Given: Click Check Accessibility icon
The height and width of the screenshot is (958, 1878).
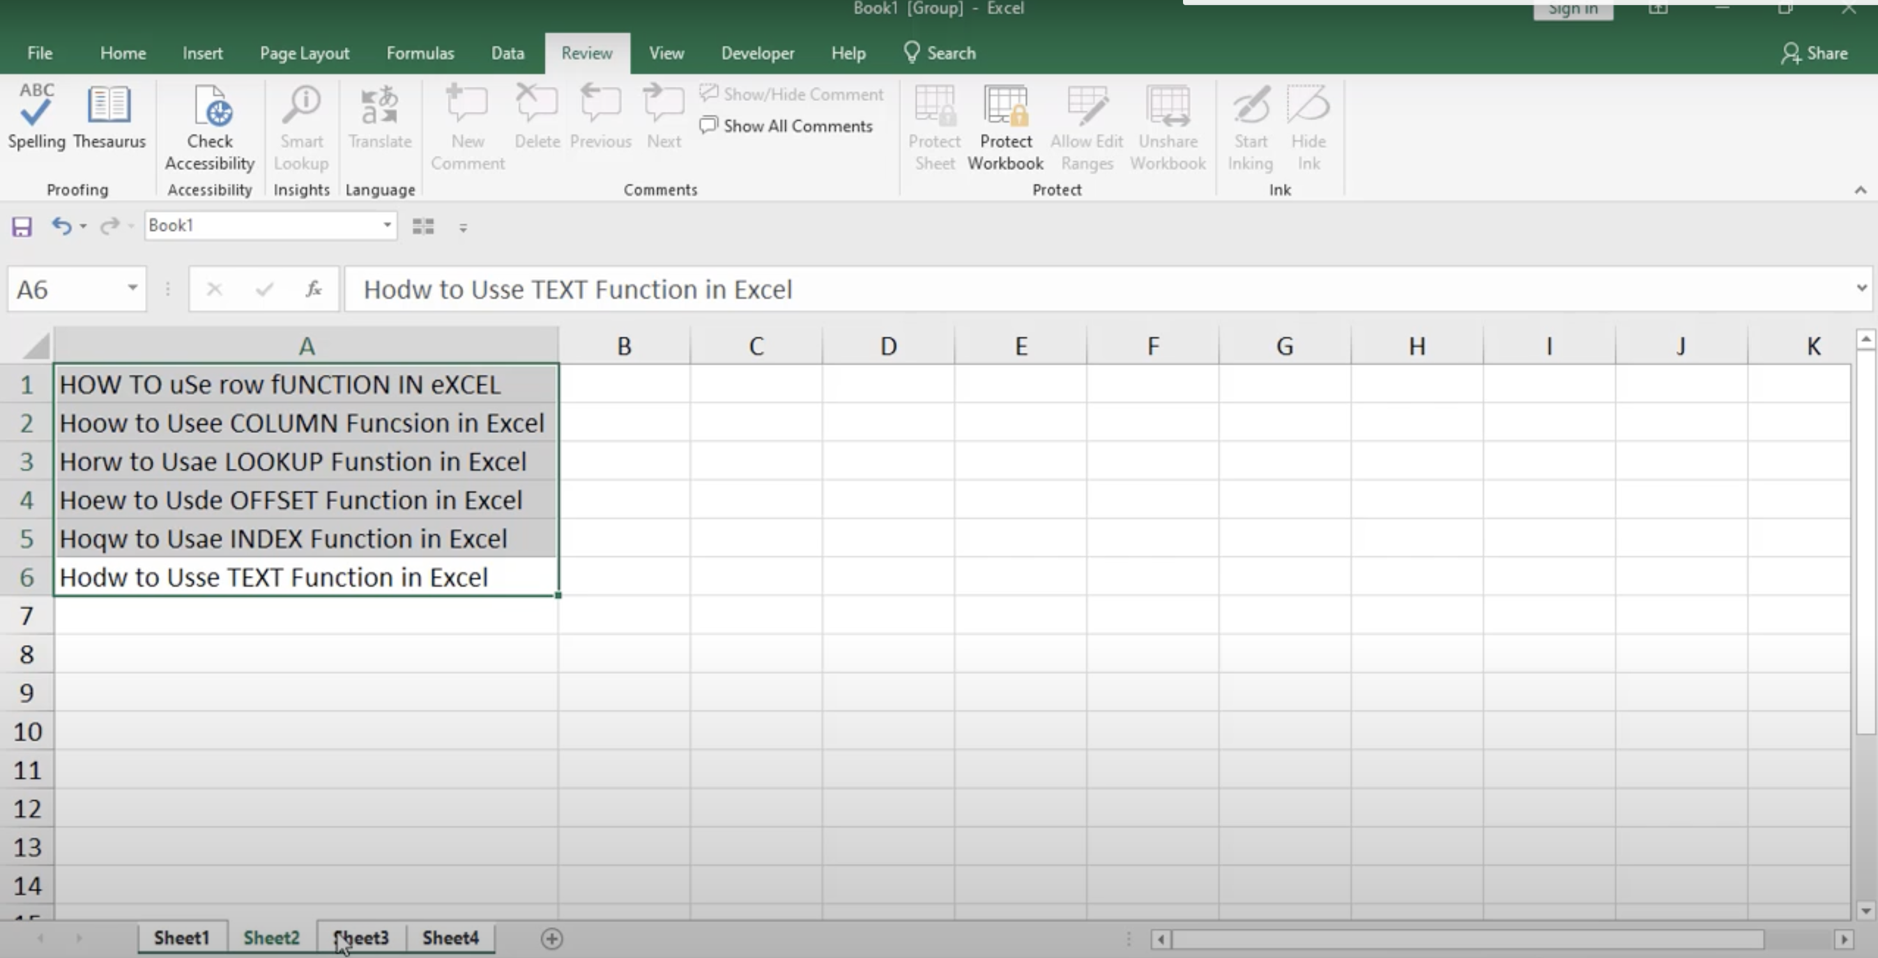Looking at the screenshot, I should pyautogui.click(x=210, y=128).
